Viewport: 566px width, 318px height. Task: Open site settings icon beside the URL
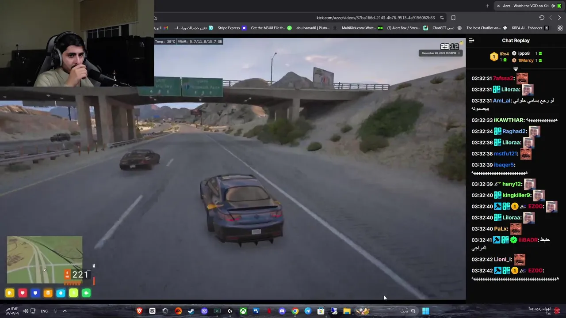click(442, 18)
